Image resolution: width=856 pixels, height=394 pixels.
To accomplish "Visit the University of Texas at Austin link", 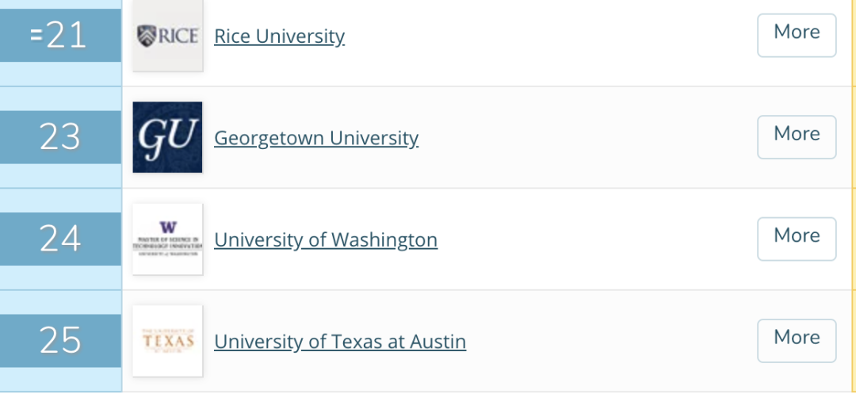I will pyautogui.click(x=340, y=342).
